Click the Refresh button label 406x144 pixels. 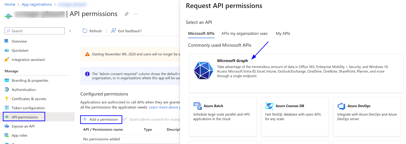[95, 31]
